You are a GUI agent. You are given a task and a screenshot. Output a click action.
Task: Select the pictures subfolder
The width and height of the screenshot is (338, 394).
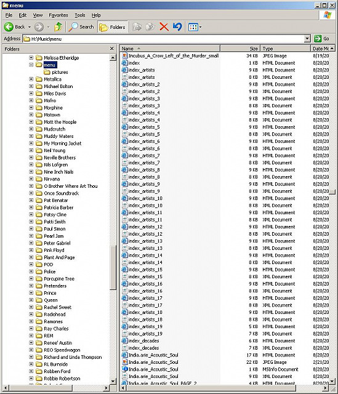coord(60,72)
